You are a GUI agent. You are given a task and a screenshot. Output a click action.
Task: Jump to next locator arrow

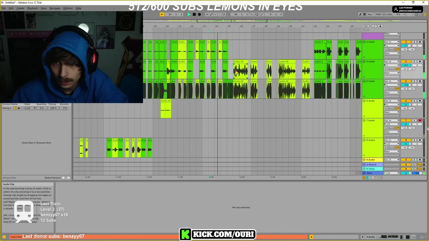368,30
